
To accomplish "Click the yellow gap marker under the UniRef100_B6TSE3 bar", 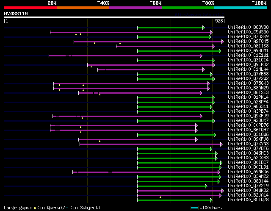I will [x=100, y=94].
